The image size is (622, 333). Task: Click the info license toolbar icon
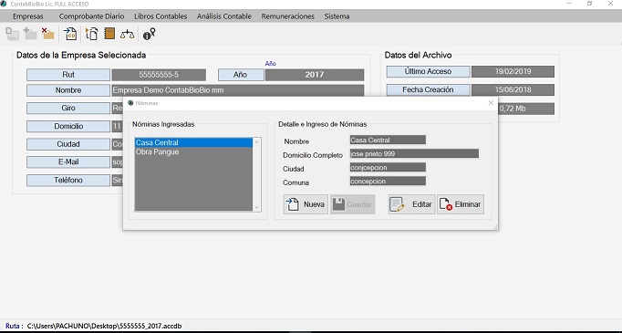[x=149, y=34]
